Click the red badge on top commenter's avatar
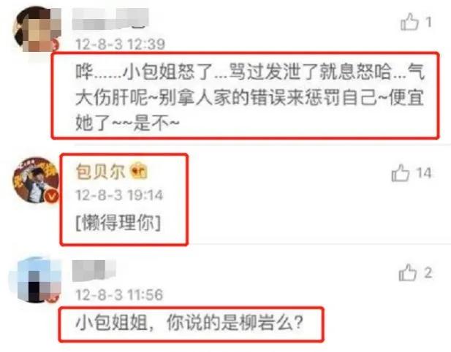Image resolution: width=451 pixels, height=352 pixels. click(54, 45)
